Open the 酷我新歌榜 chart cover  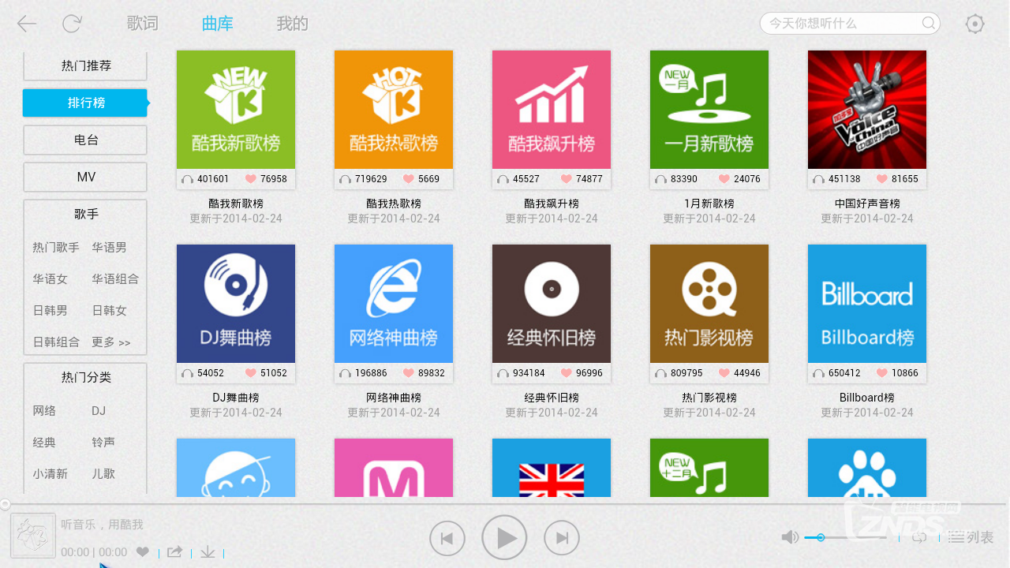236,110
